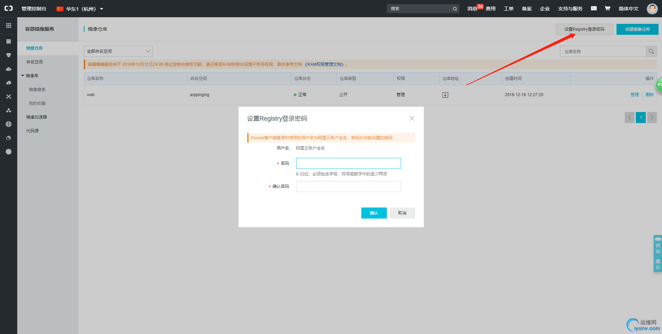Viewport: 662px width, 334px height.
Task: Open the 咨询·建议 side widget
Action: 658,254
